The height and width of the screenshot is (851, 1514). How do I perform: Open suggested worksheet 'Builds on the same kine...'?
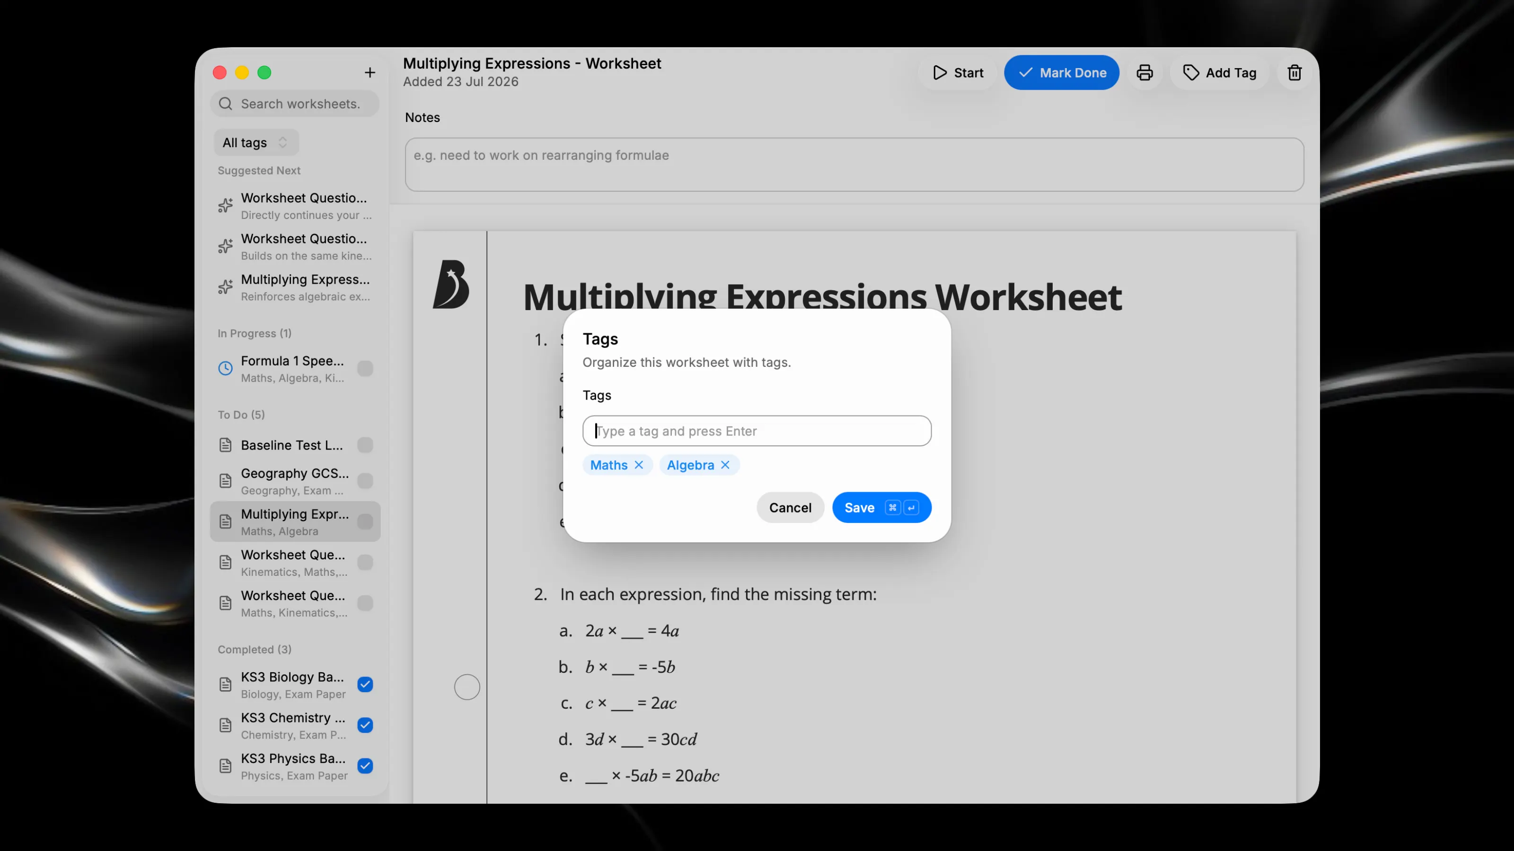point(295,246)
